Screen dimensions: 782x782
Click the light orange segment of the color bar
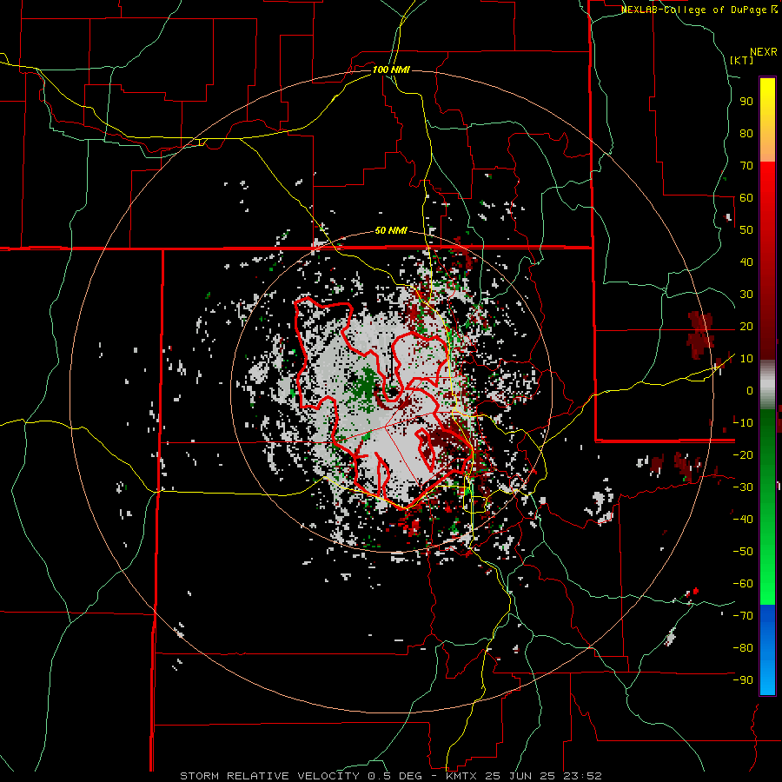click(x=767, y=149)
